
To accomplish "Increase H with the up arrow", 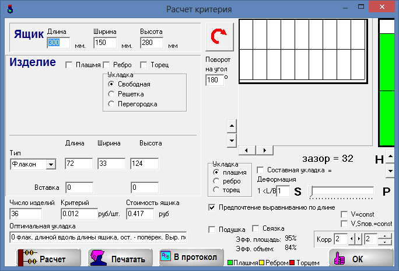I will click(390, 157).
